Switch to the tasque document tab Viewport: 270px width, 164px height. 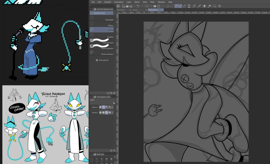(135, 10)
